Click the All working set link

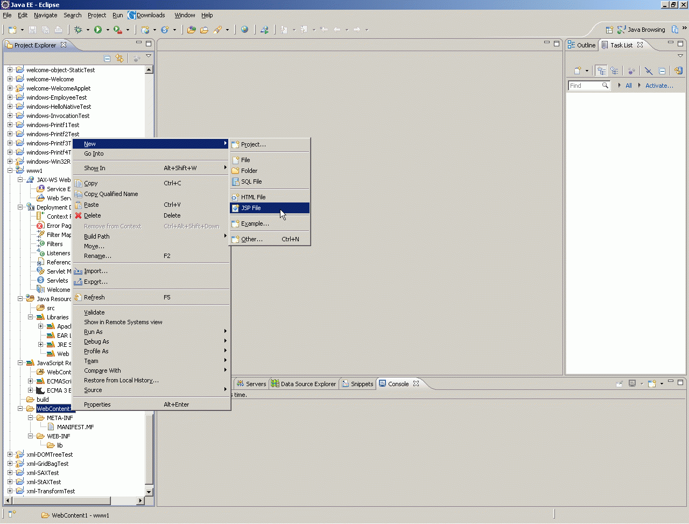[629, 86]
